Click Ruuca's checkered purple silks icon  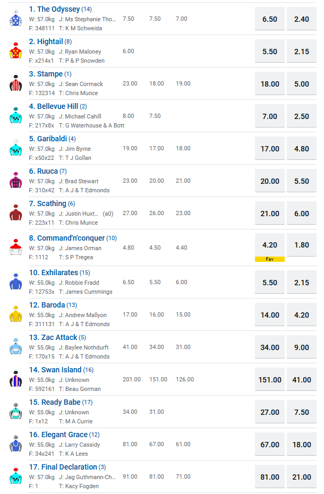pos(15,181)
